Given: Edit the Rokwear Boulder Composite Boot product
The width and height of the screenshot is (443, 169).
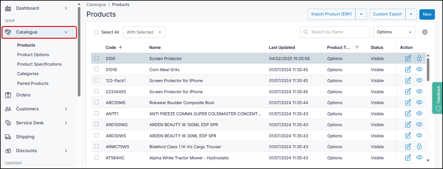Looking at the screenshot, I should click(408, 102).
